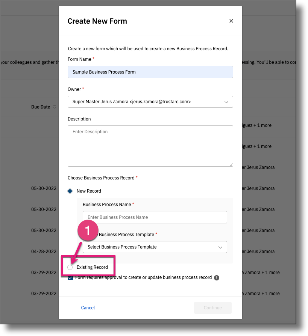Click the Due Date column header
Image resolution: width=308 pixels, height=336 pixels.
click(x=41, y=107)
